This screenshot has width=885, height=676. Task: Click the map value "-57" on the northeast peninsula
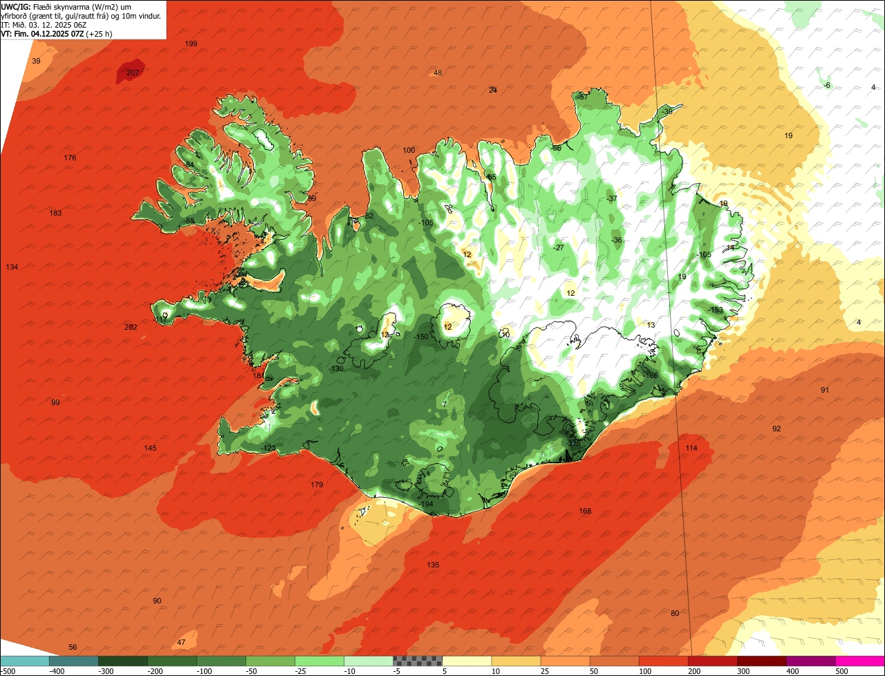[582, 97]
